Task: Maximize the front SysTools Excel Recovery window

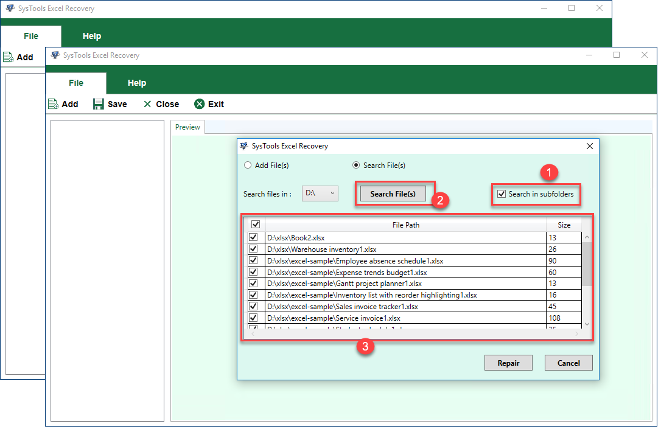Action: coord(617,55)
